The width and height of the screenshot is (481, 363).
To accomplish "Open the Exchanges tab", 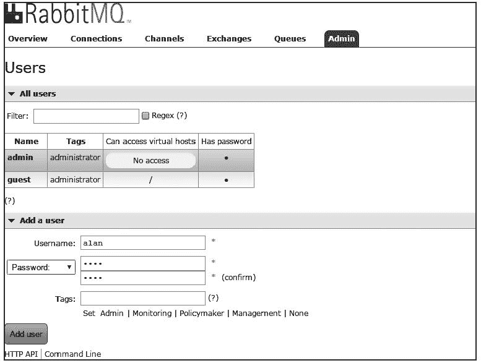I will click(229, 39).
